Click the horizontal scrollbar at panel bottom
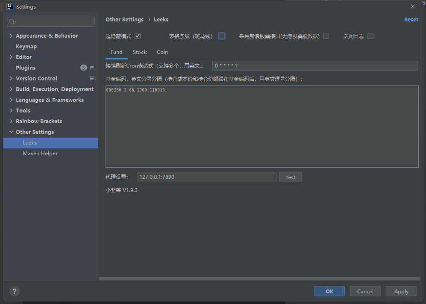426x304 pixels. pos(259,279)
